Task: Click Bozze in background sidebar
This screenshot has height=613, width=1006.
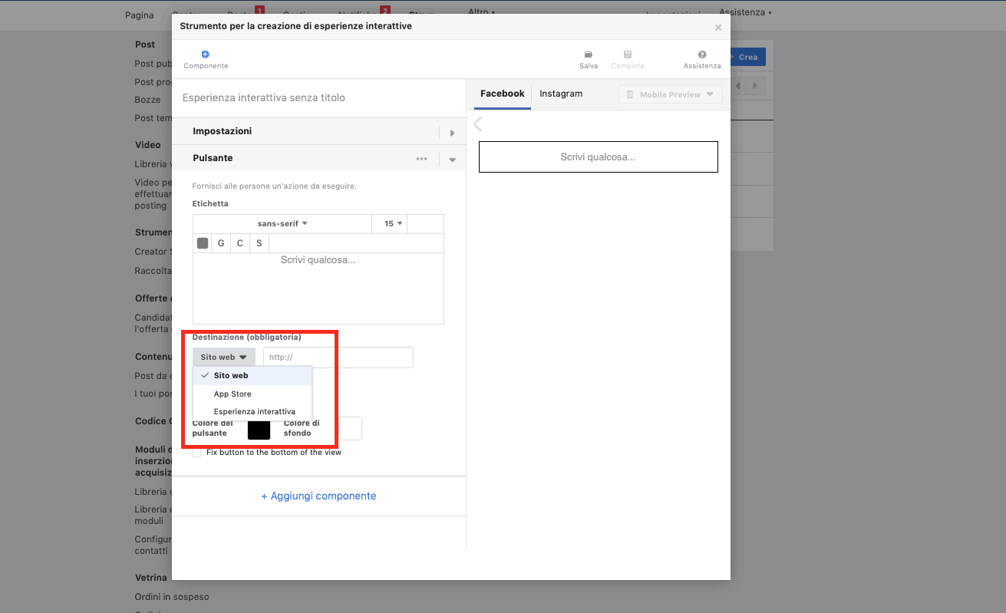Action: (148, 100)
